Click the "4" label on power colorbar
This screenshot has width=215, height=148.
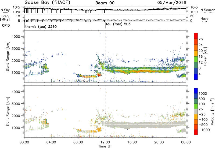point(200,74)
